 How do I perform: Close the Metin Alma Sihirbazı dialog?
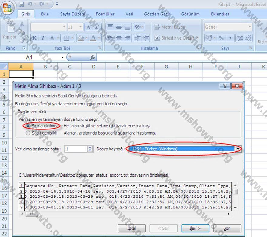coord(237,86)
